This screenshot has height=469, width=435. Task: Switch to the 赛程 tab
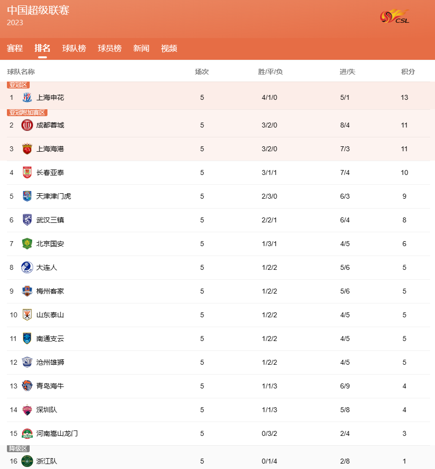coord(15,48)
